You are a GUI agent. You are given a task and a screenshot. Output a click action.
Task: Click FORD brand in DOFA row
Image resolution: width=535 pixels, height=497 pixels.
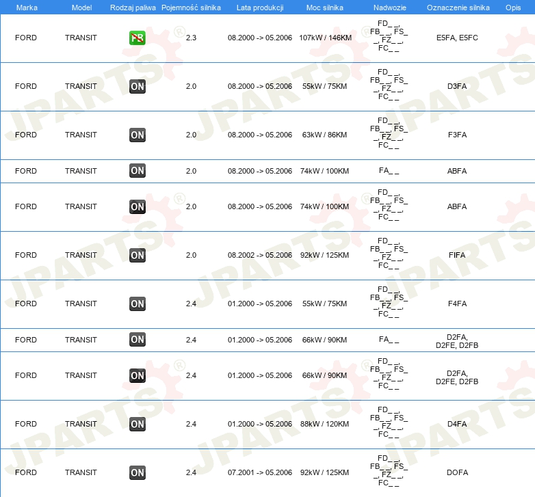[x=26, y=473]
